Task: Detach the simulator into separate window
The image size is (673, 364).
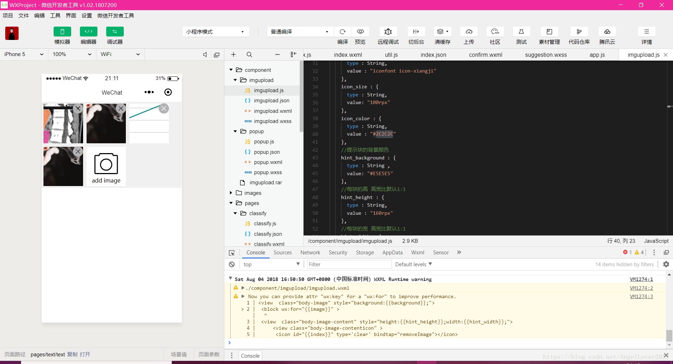Action: (217, 55)
